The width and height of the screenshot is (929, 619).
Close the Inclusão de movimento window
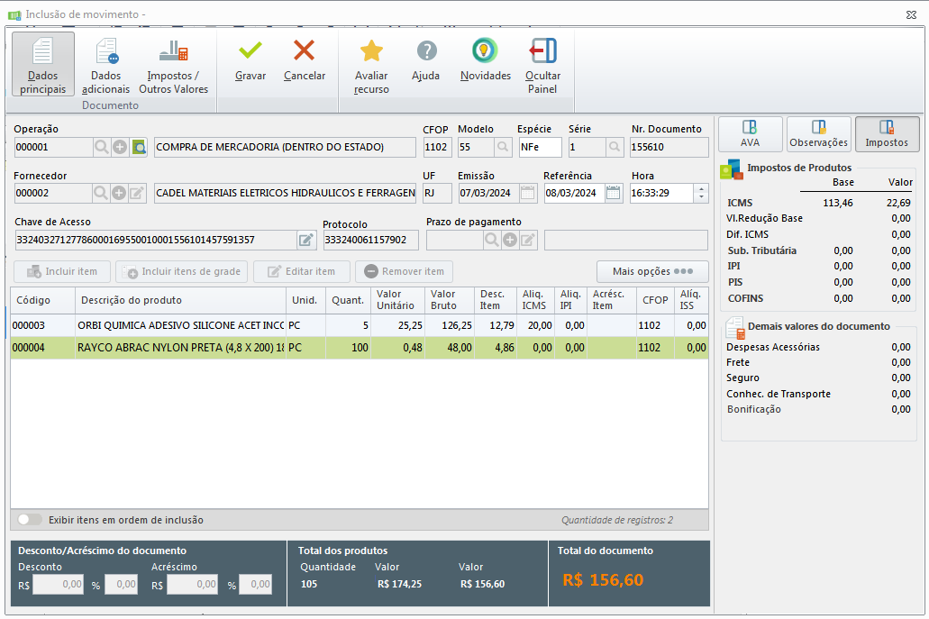click(x=911, y=14)
